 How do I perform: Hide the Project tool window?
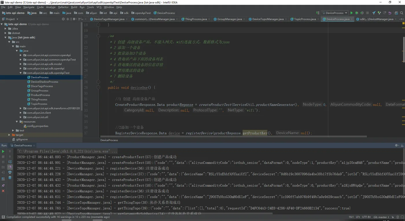[x=80, y=19]
